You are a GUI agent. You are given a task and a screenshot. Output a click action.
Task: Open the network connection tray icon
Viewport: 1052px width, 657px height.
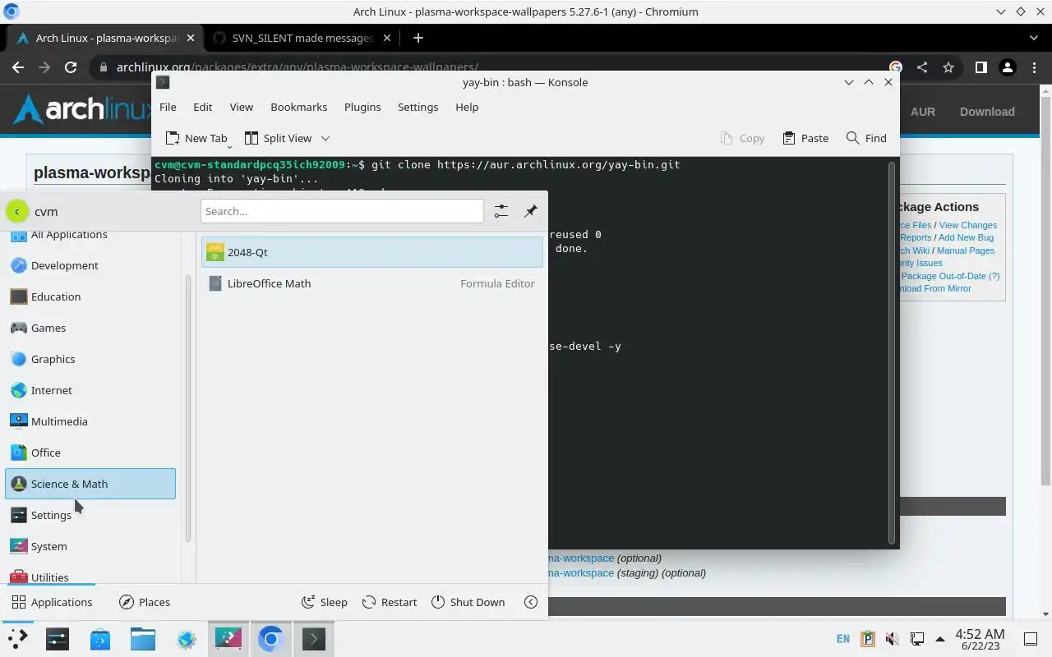coord(916,639)
